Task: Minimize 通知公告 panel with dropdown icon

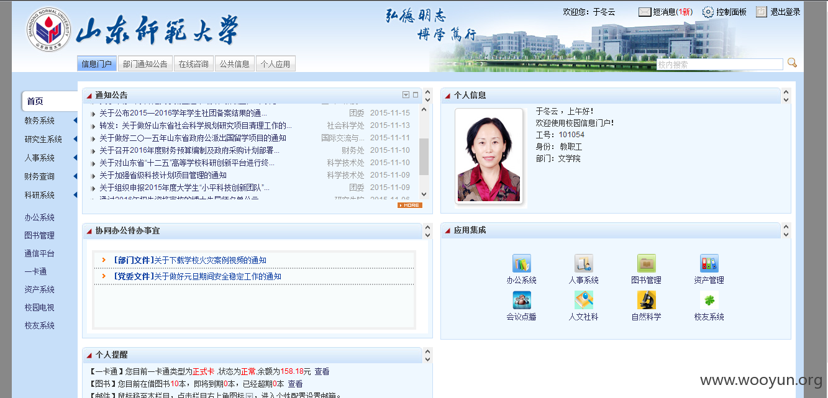Action: click(x=406, y=95)
